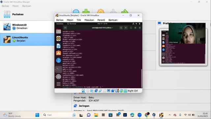Click the taskbar volume icon

point(189,115)
